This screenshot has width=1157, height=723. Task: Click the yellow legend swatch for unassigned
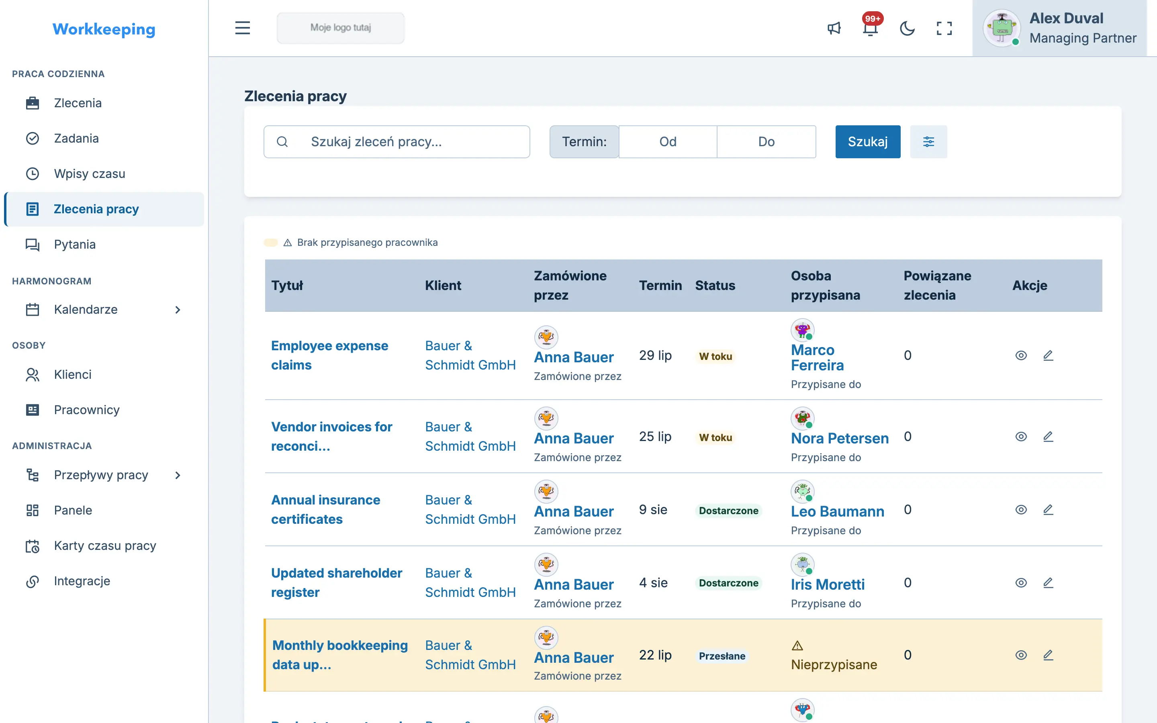tap(271, 243)
